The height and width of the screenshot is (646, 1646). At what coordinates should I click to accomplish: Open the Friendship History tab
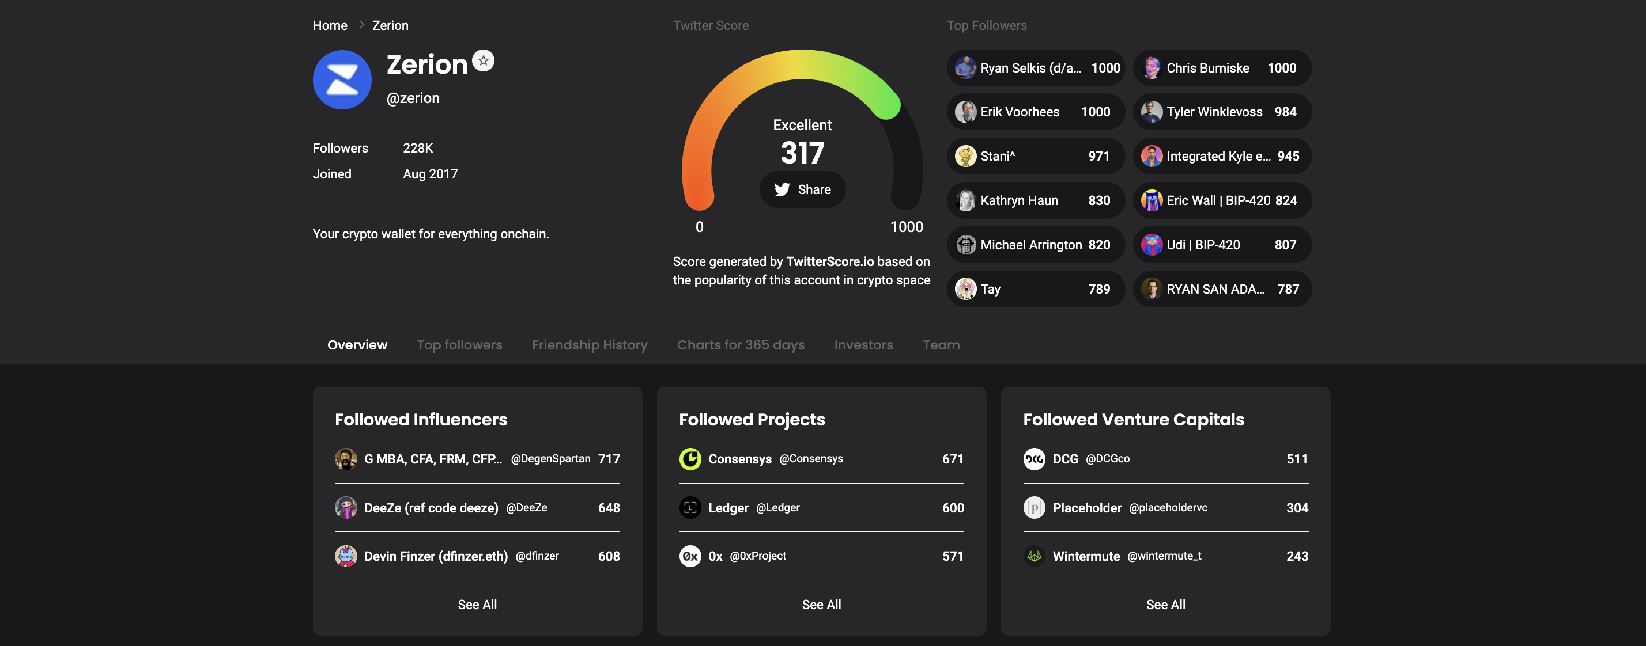(x=590, y=345)
